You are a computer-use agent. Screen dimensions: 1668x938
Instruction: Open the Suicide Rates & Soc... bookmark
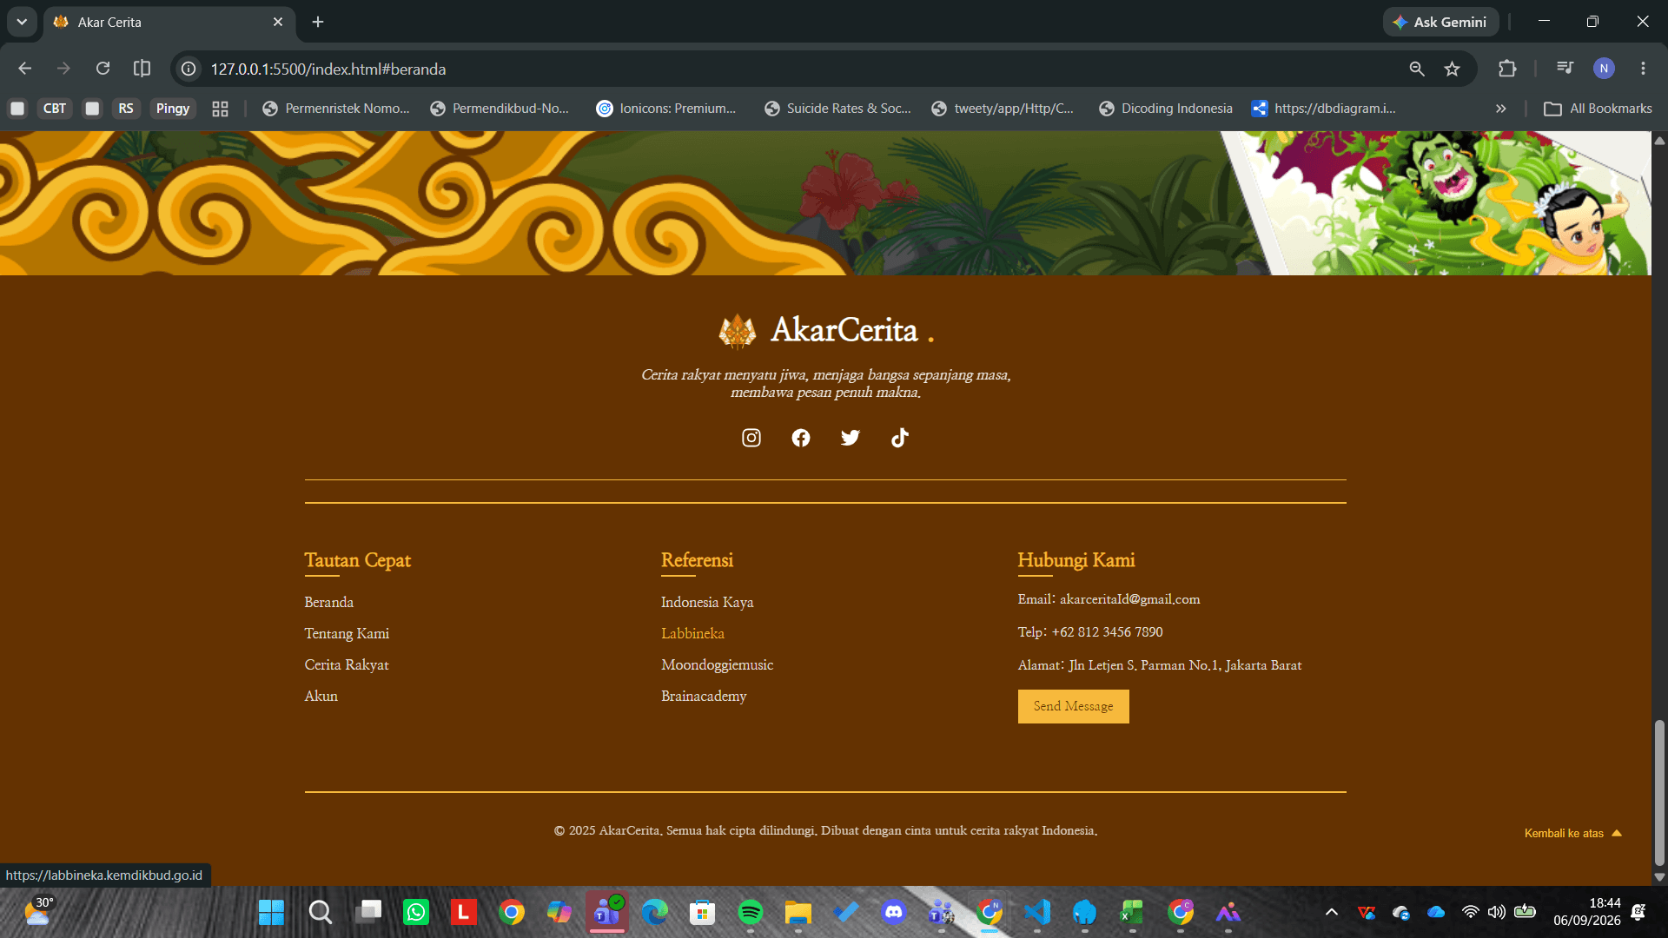(838, 109)
